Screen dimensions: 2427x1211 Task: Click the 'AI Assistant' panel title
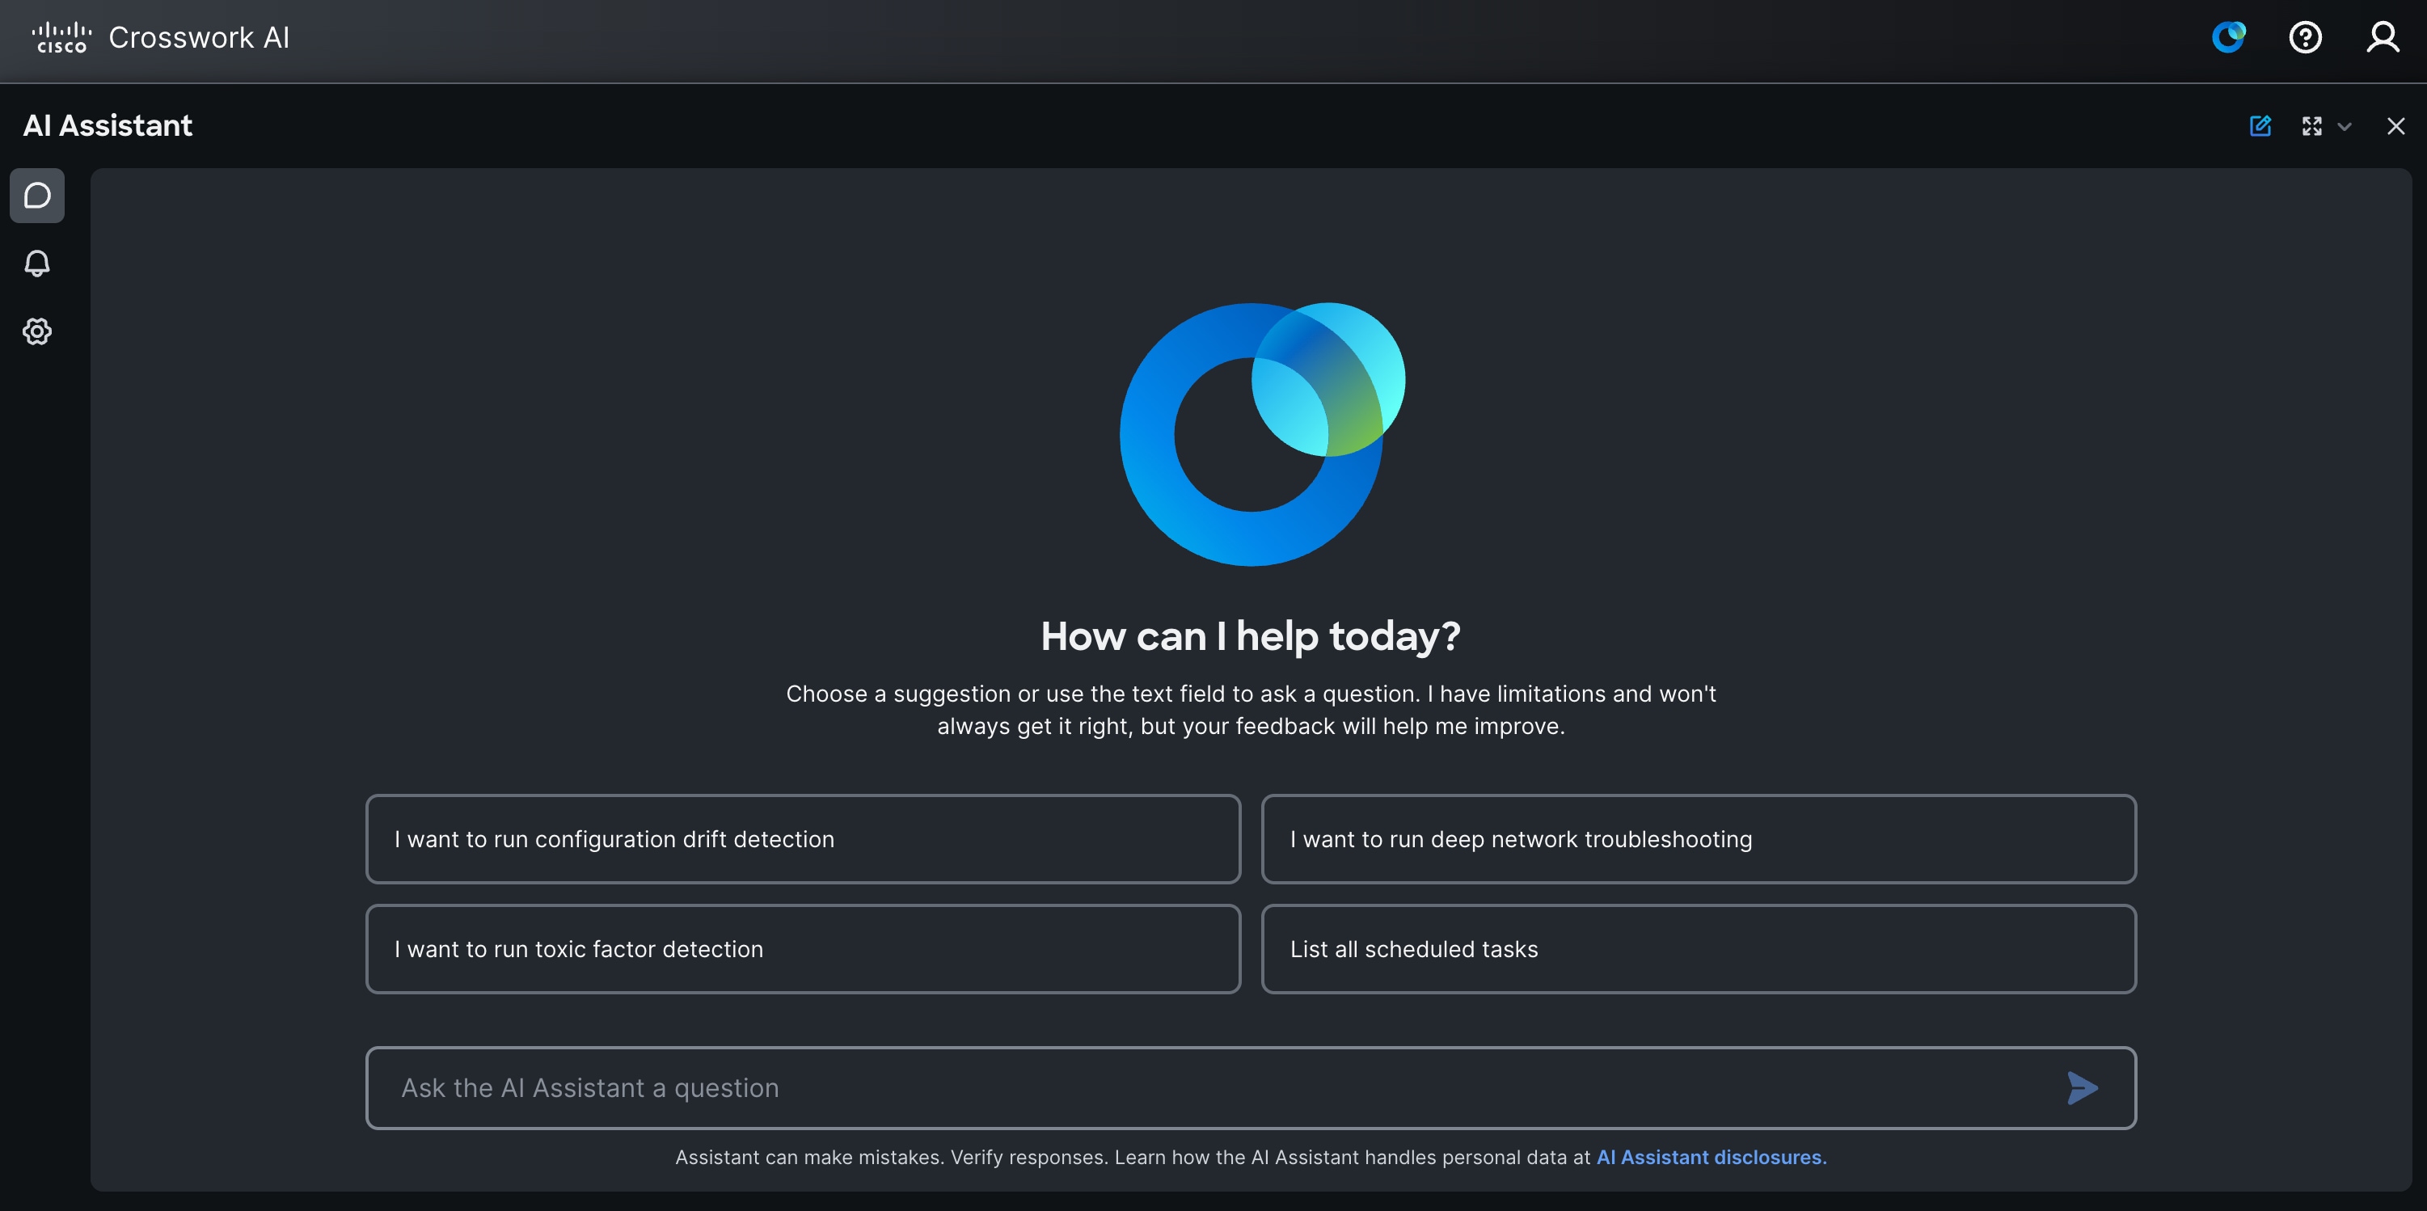click(x=108, y=125)
